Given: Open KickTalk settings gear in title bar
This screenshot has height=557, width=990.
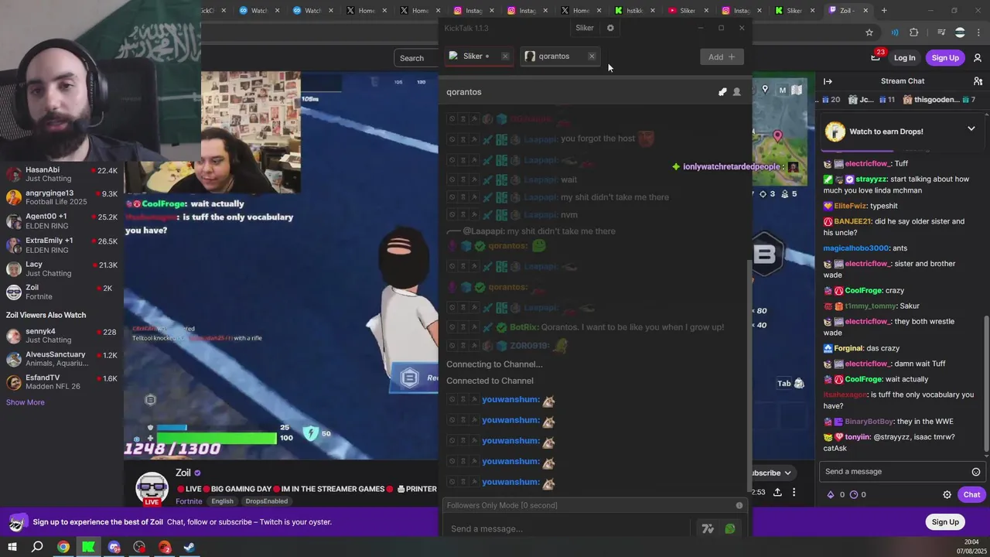Looking at the screenshot, I should [x=610, y=28].
